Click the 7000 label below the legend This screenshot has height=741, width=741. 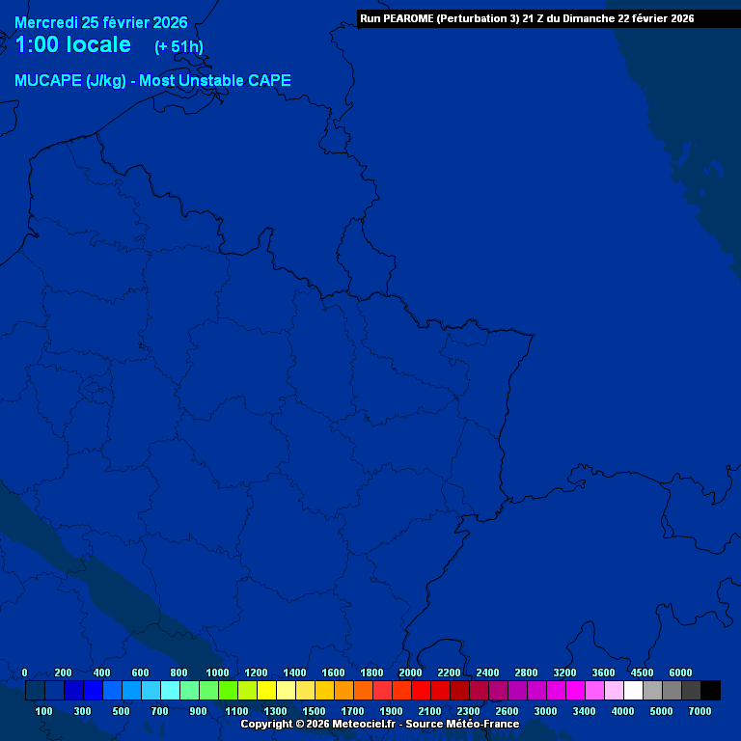pos(700,711)
